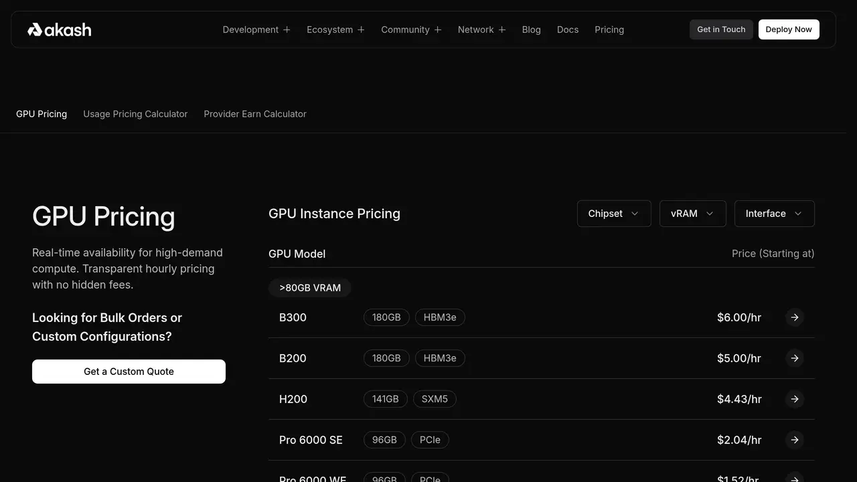
Task: Click the 141GB tag on H200 row
Action: tap(385, 399)
